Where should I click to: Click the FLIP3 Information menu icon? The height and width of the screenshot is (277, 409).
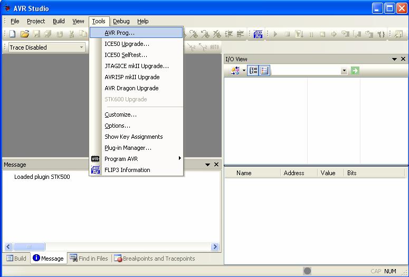(96, 170)
